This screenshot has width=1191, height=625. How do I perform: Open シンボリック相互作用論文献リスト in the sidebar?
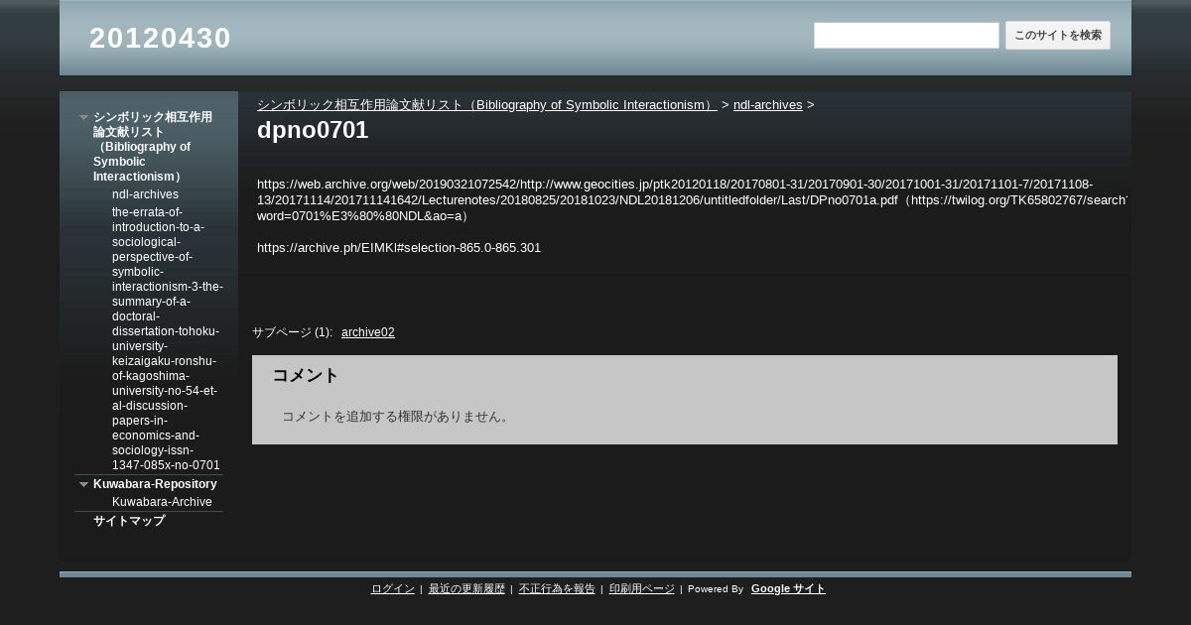coord(153,147)
